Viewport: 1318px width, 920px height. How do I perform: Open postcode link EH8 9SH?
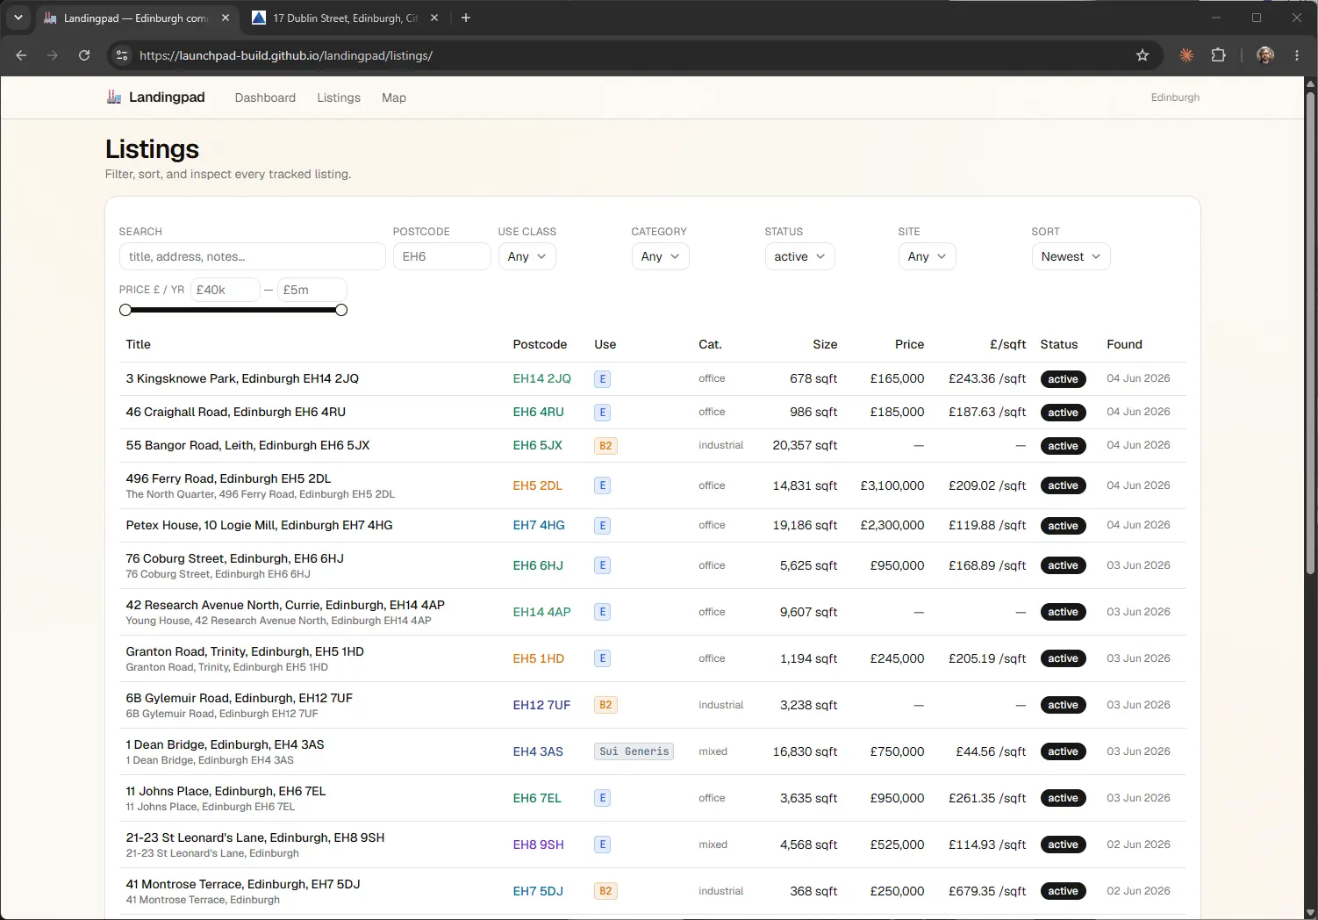(x=538, y=845)
